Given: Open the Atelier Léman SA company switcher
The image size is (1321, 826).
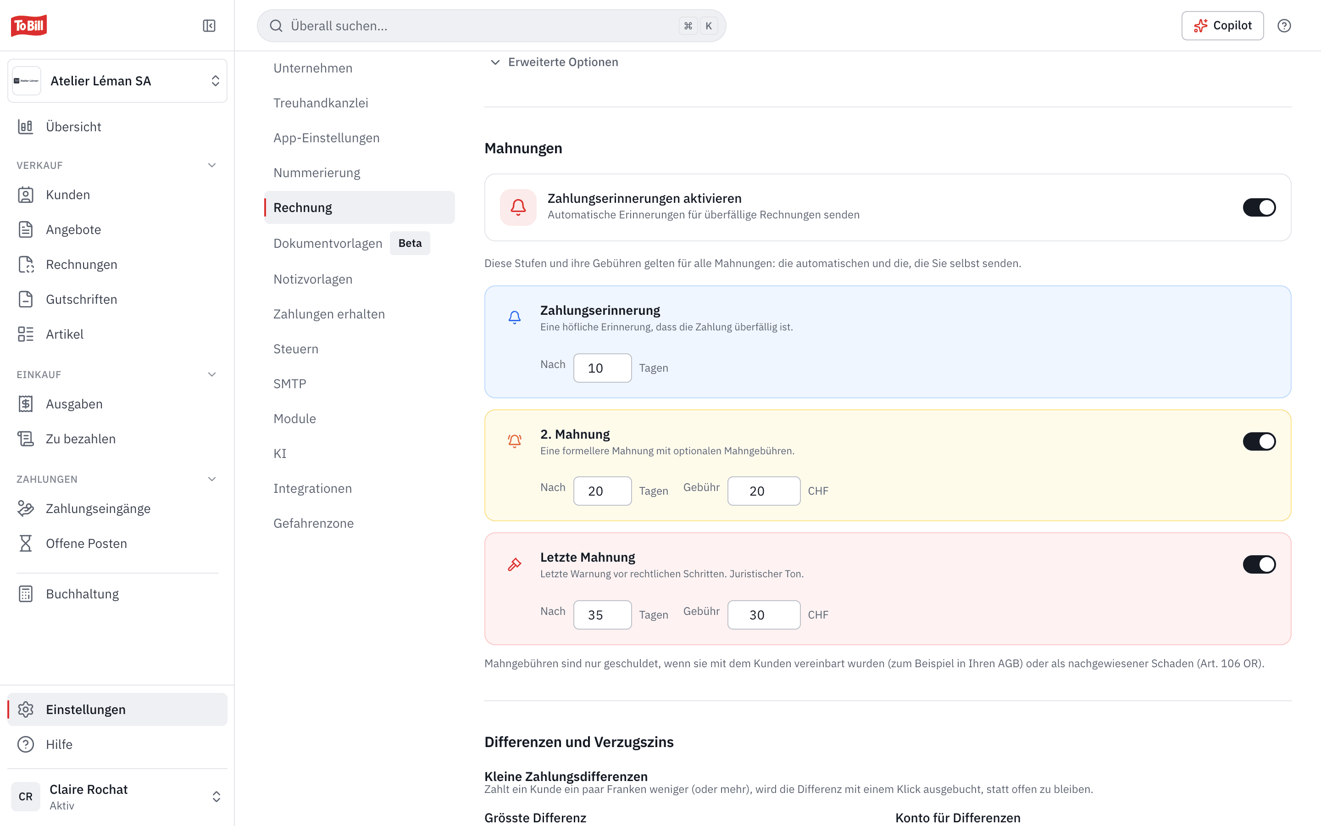Looking at the screenshot, I should [x=117, y=81].
